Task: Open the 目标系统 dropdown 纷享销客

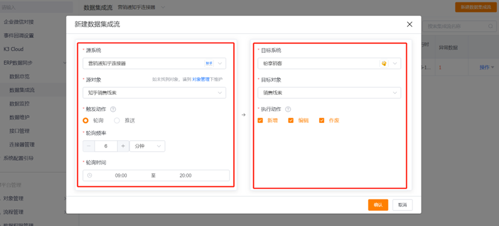Action: pos(329,63)
